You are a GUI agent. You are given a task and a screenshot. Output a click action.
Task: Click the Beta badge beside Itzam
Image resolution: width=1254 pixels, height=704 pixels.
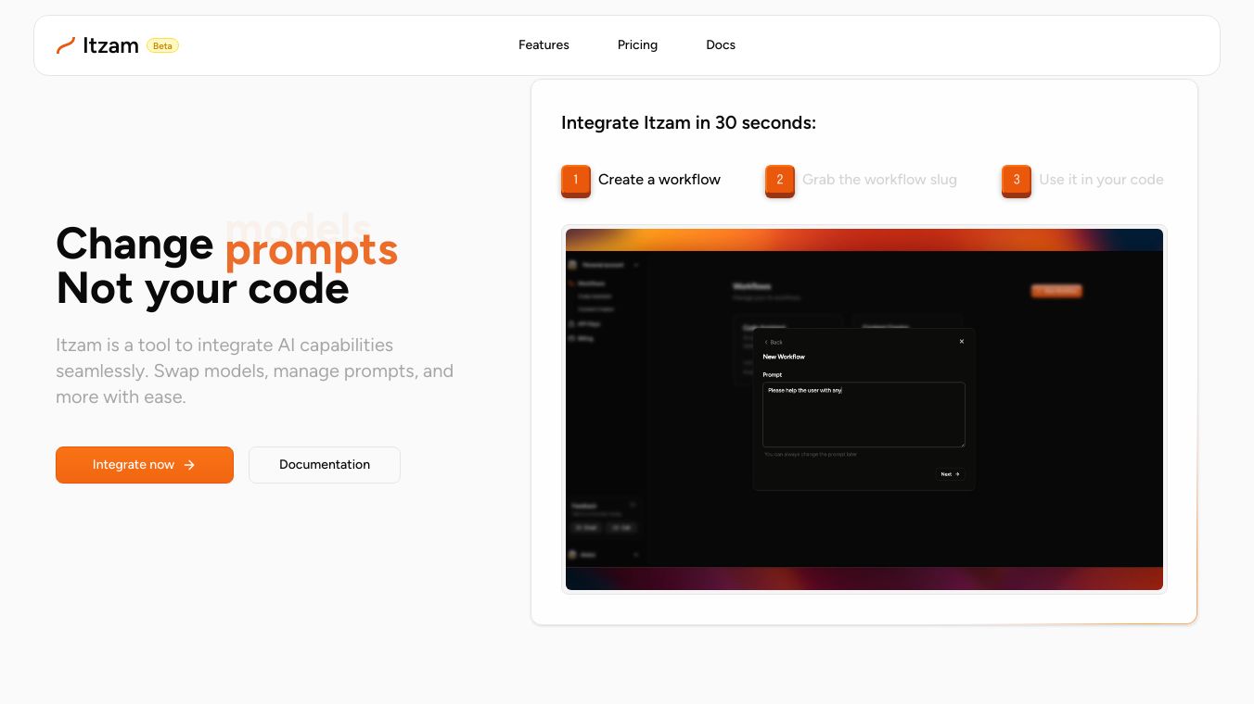pyautogui.click(x=162, y=45)
